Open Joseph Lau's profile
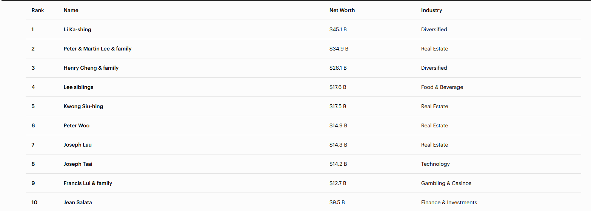This screenshot has height=211, width=591. coord(78,145)
